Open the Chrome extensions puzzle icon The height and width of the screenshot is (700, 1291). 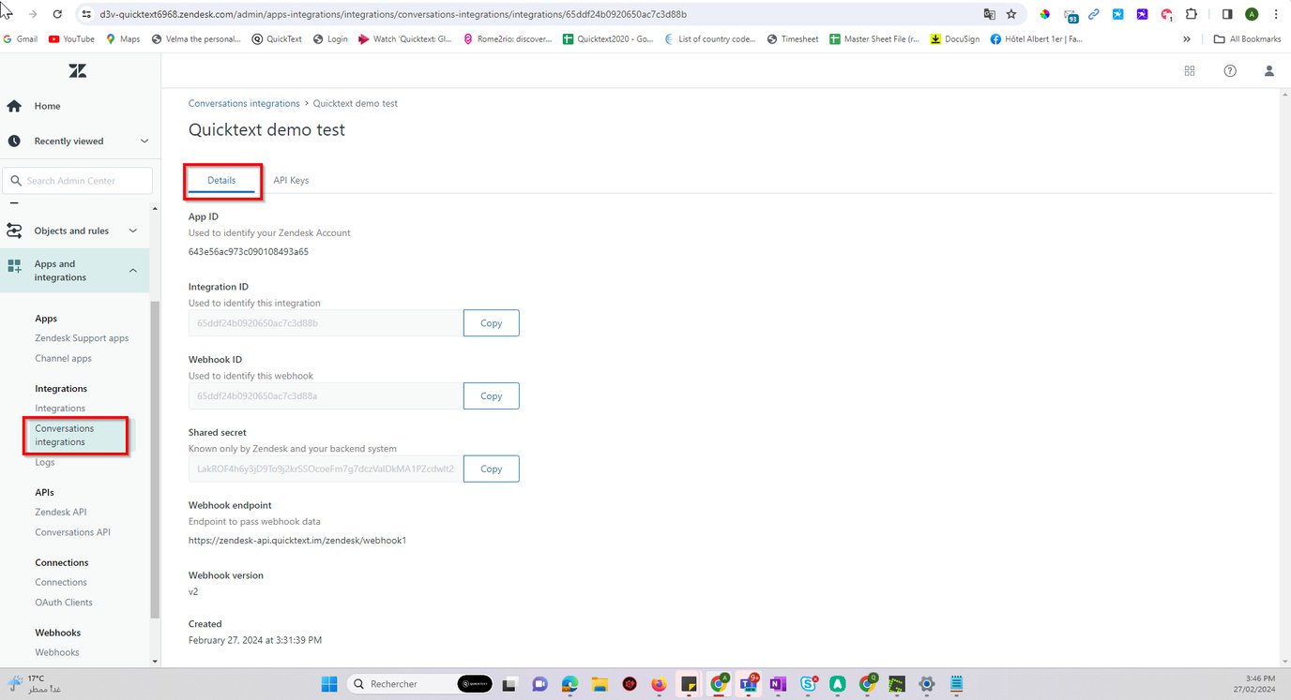click(x=1191, y=15)
